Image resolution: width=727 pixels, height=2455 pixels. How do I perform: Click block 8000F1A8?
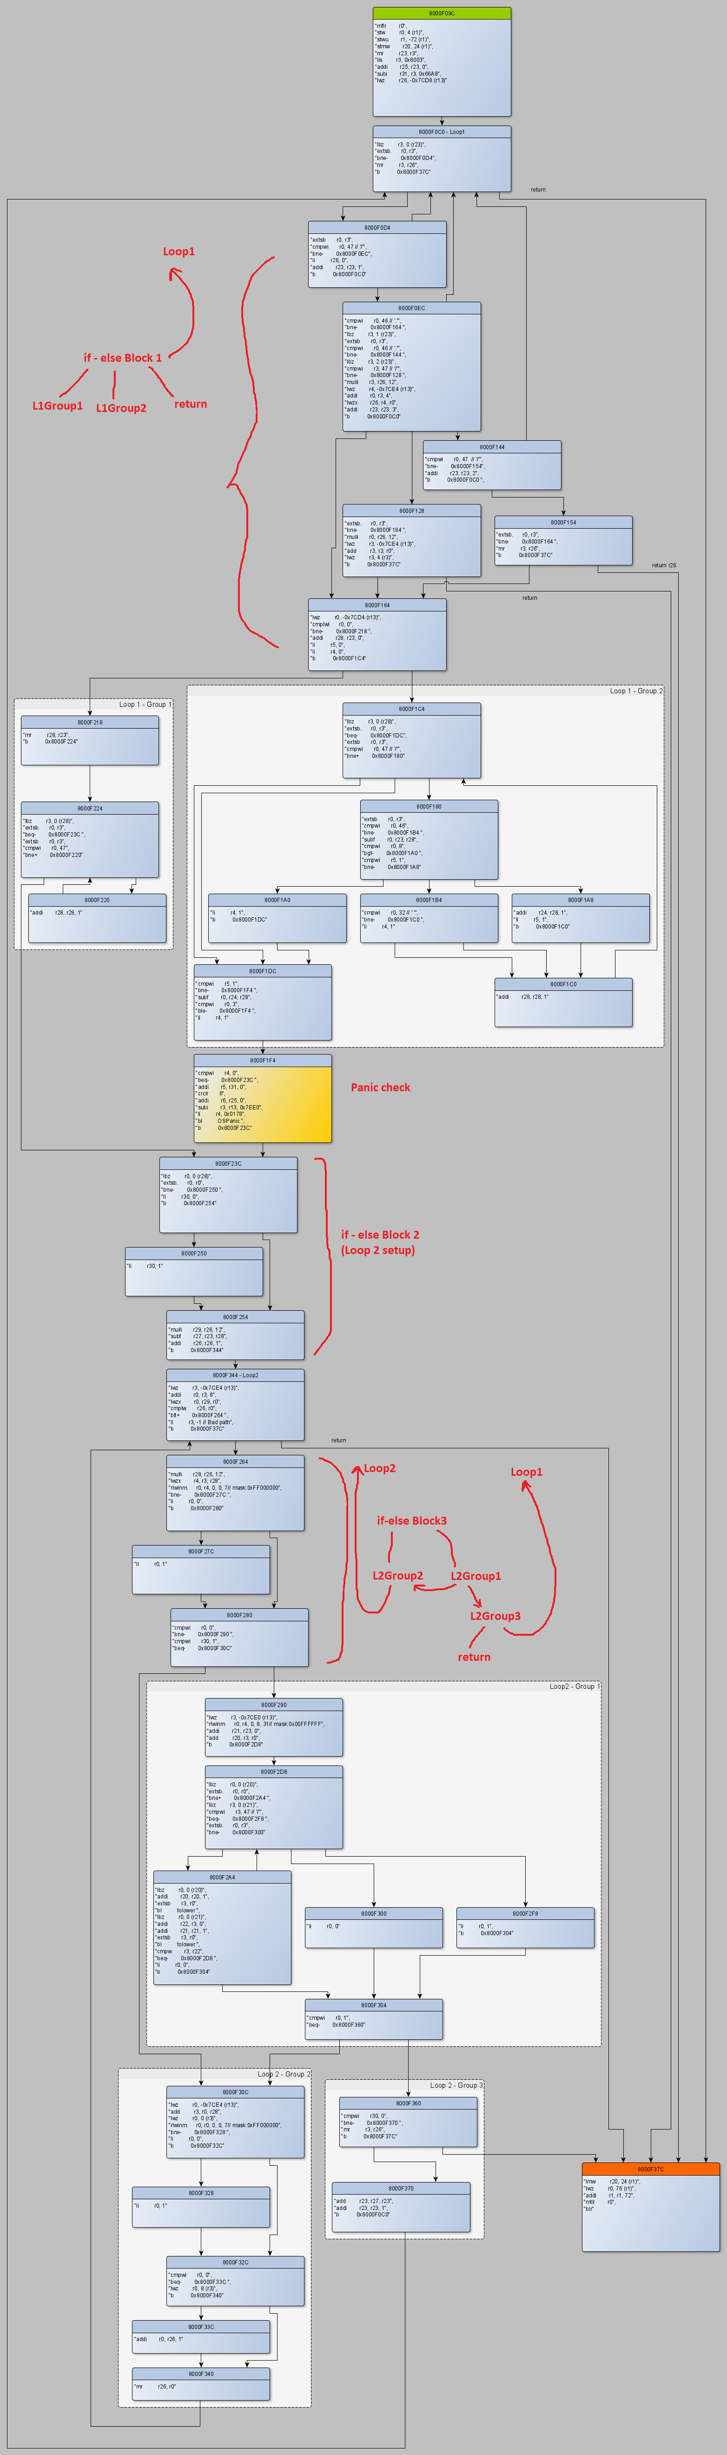(x=580, y=919)
